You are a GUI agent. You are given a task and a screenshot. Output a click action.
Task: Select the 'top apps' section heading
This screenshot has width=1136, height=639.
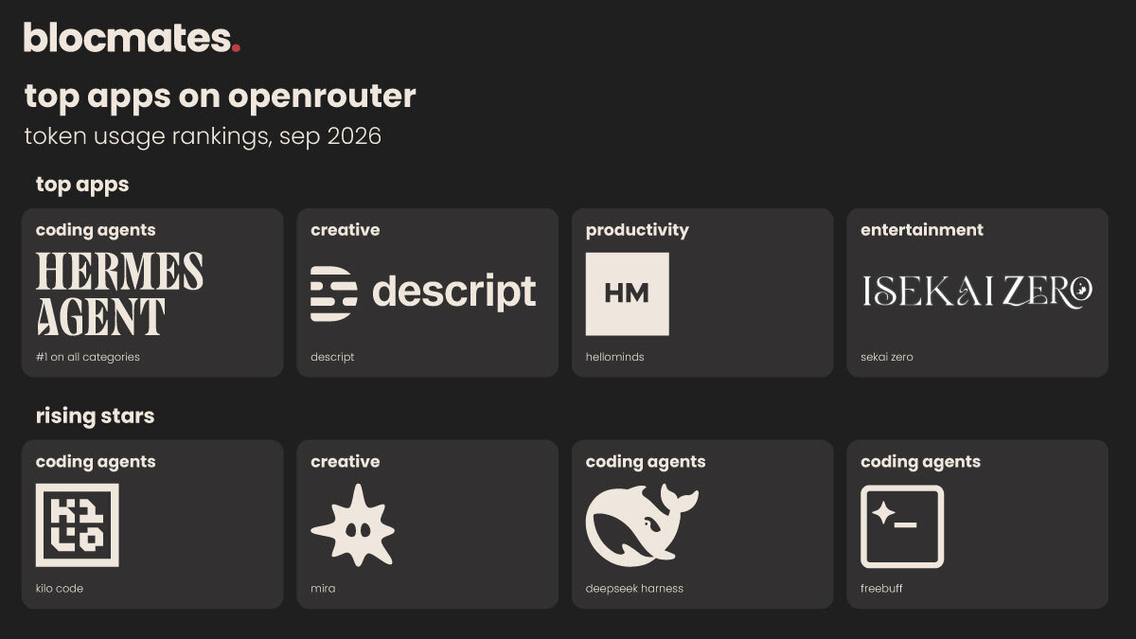point(82,185)
